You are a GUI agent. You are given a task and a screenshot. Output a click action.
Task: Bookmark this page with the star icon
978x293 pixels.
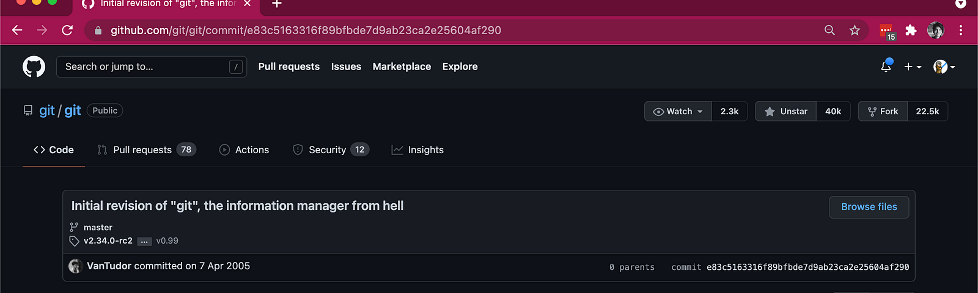point(855,30)
